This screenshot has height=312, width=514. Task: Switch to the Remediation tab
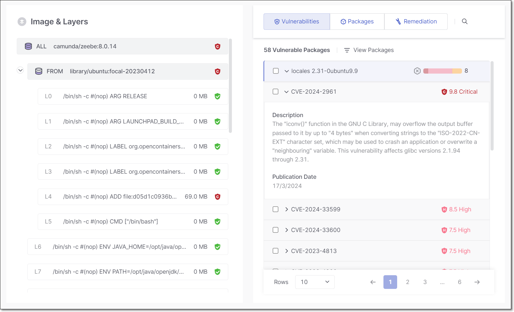click(x=416, y=22)
